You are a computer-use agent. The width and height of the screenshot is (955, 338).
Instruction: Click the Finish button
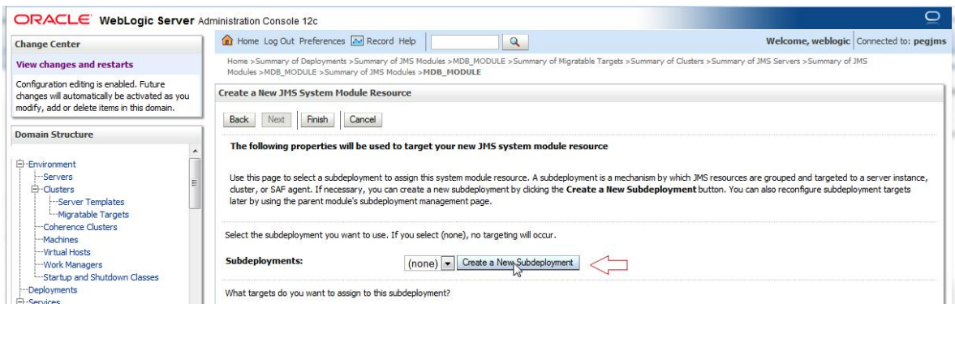coord(317,119)
